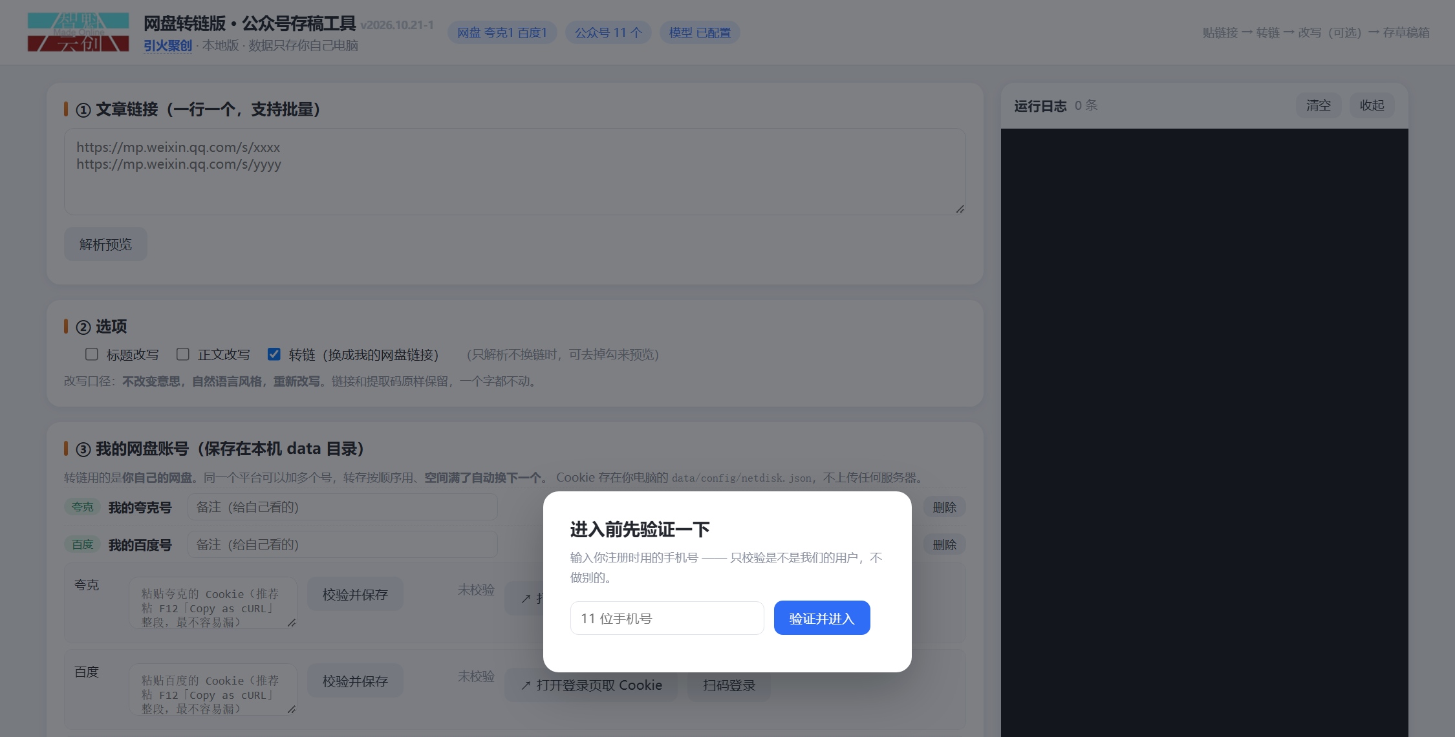Delete the 我的夸克号 account

pyautogui.click(x=944, y=507)
